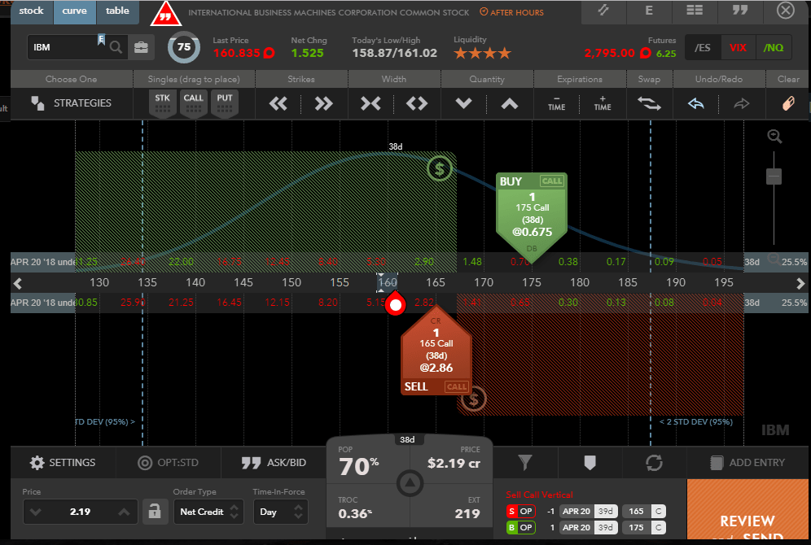Image resolution: width=811 pixels, height=545 pixels.
Task: Click the Swap arrows icon
Action: point(649,103)
